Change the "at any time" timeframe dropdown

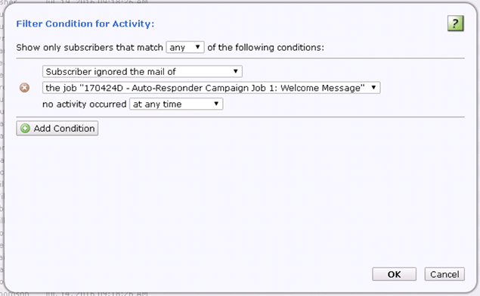(176, 104)
